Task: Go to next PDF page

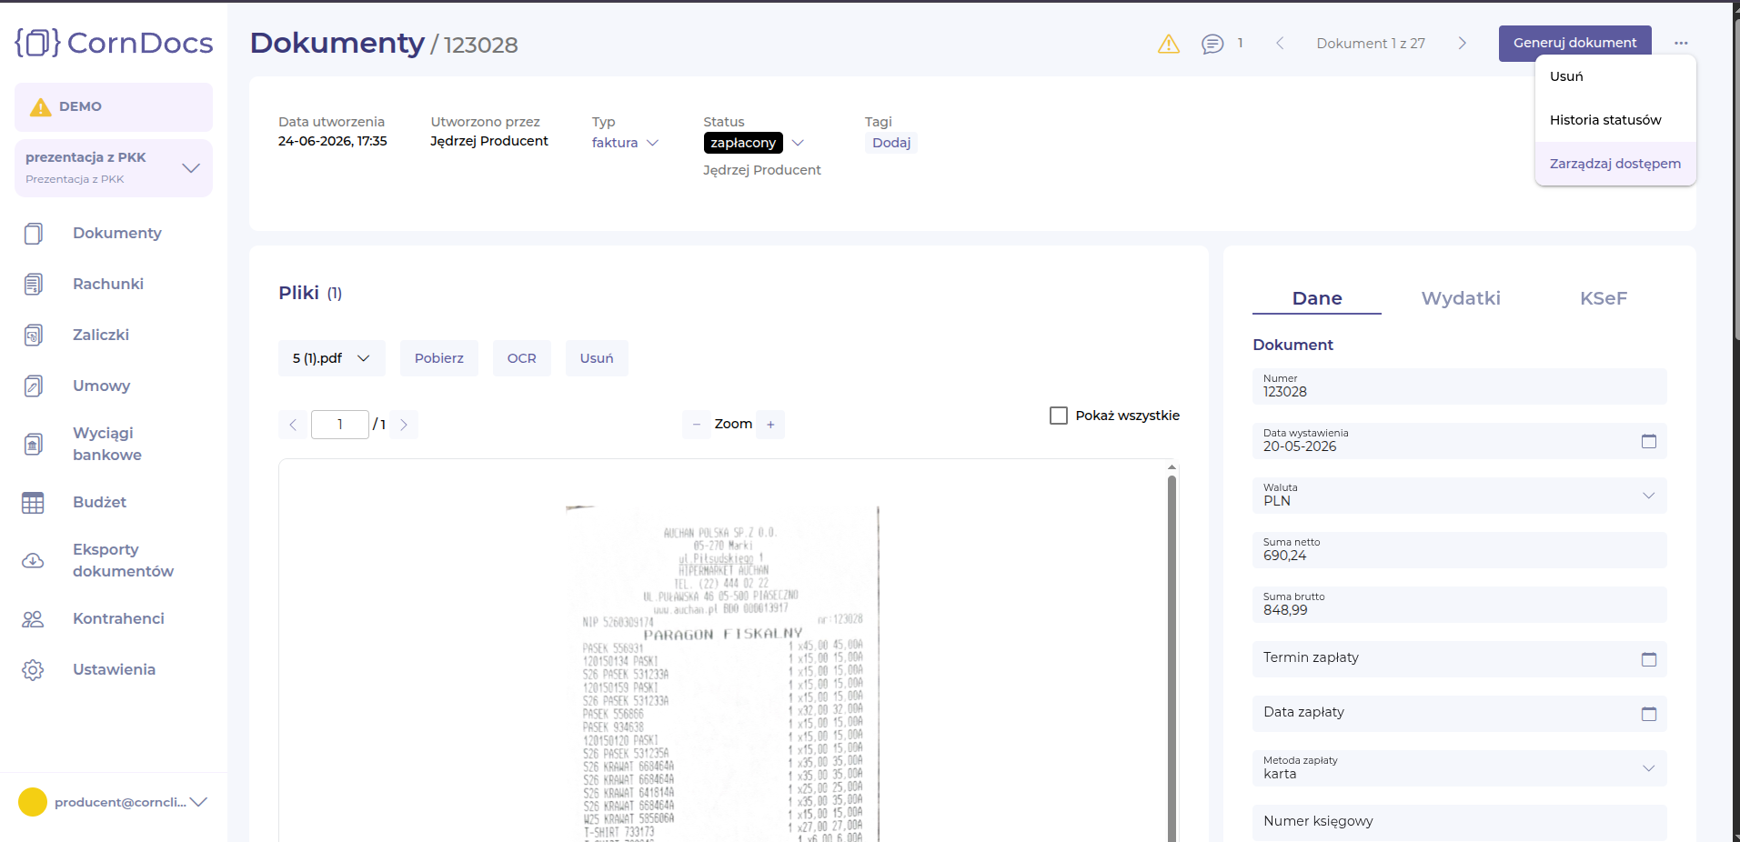Action: (x=404, y=425)
